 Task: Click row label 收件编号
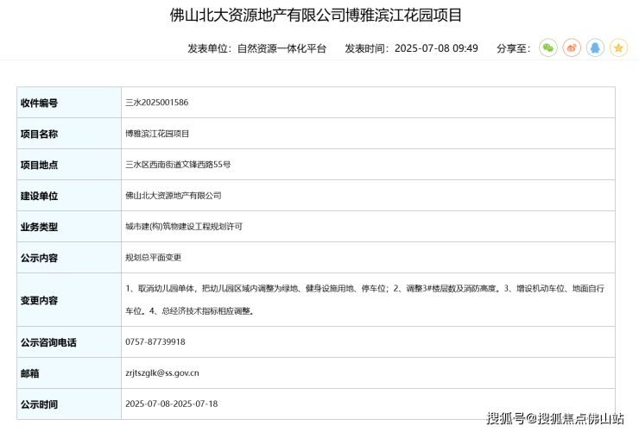click(x=39, y=103)
